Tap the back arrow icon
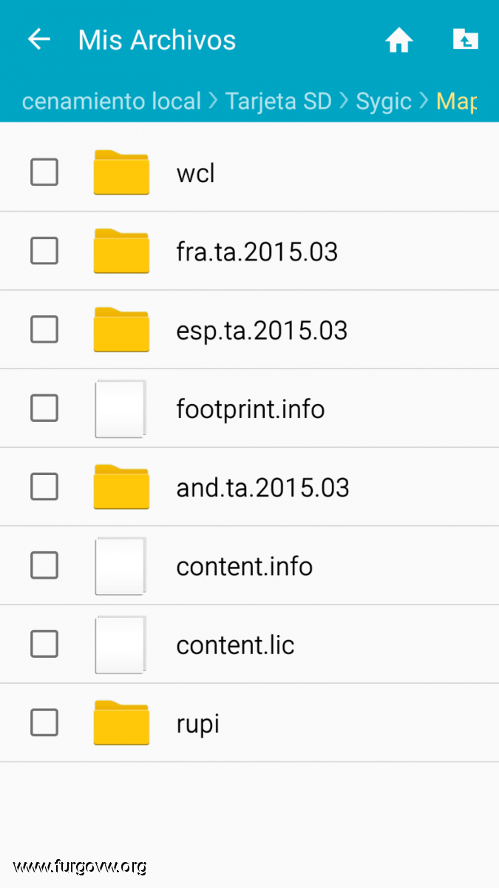 click(38, 39)
